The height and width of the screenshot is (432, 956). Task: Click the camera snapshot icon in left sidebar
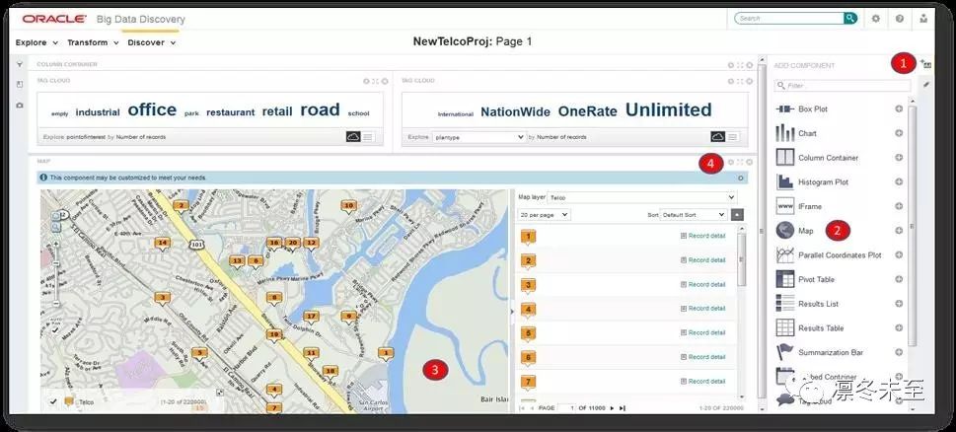(x=20, y=105)
